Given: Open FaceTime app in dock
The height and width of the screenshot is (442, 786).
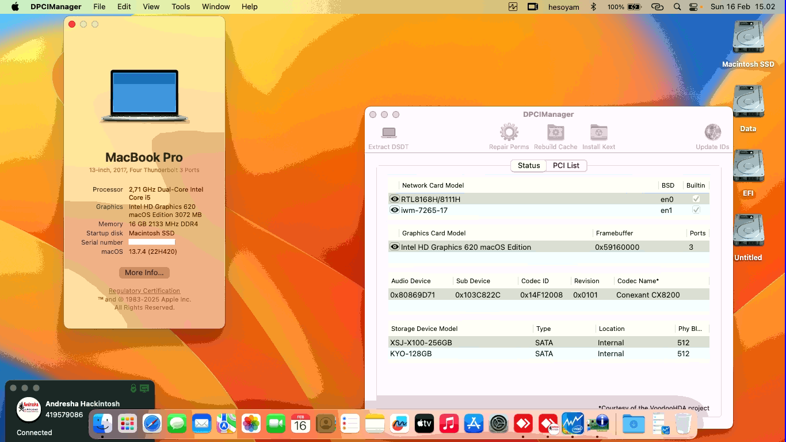Looking at the screenshot, I should (276, 424).
